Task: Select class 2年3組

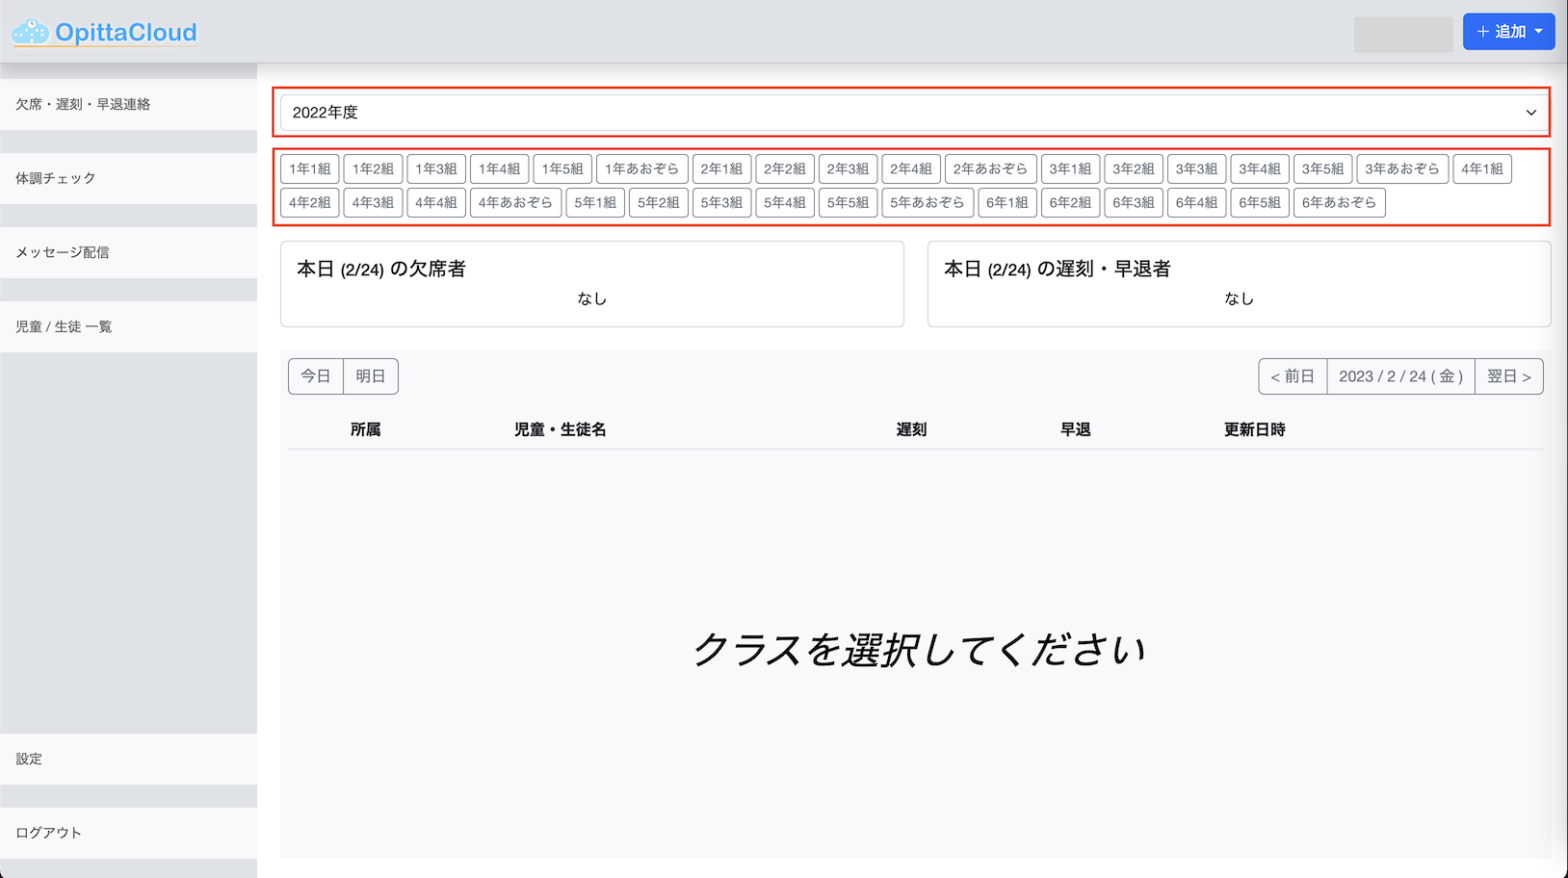Action: tap(848, 168)
